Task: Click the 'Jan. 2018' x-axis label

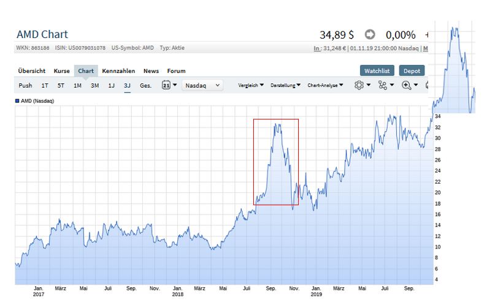Action: [177, 291]
